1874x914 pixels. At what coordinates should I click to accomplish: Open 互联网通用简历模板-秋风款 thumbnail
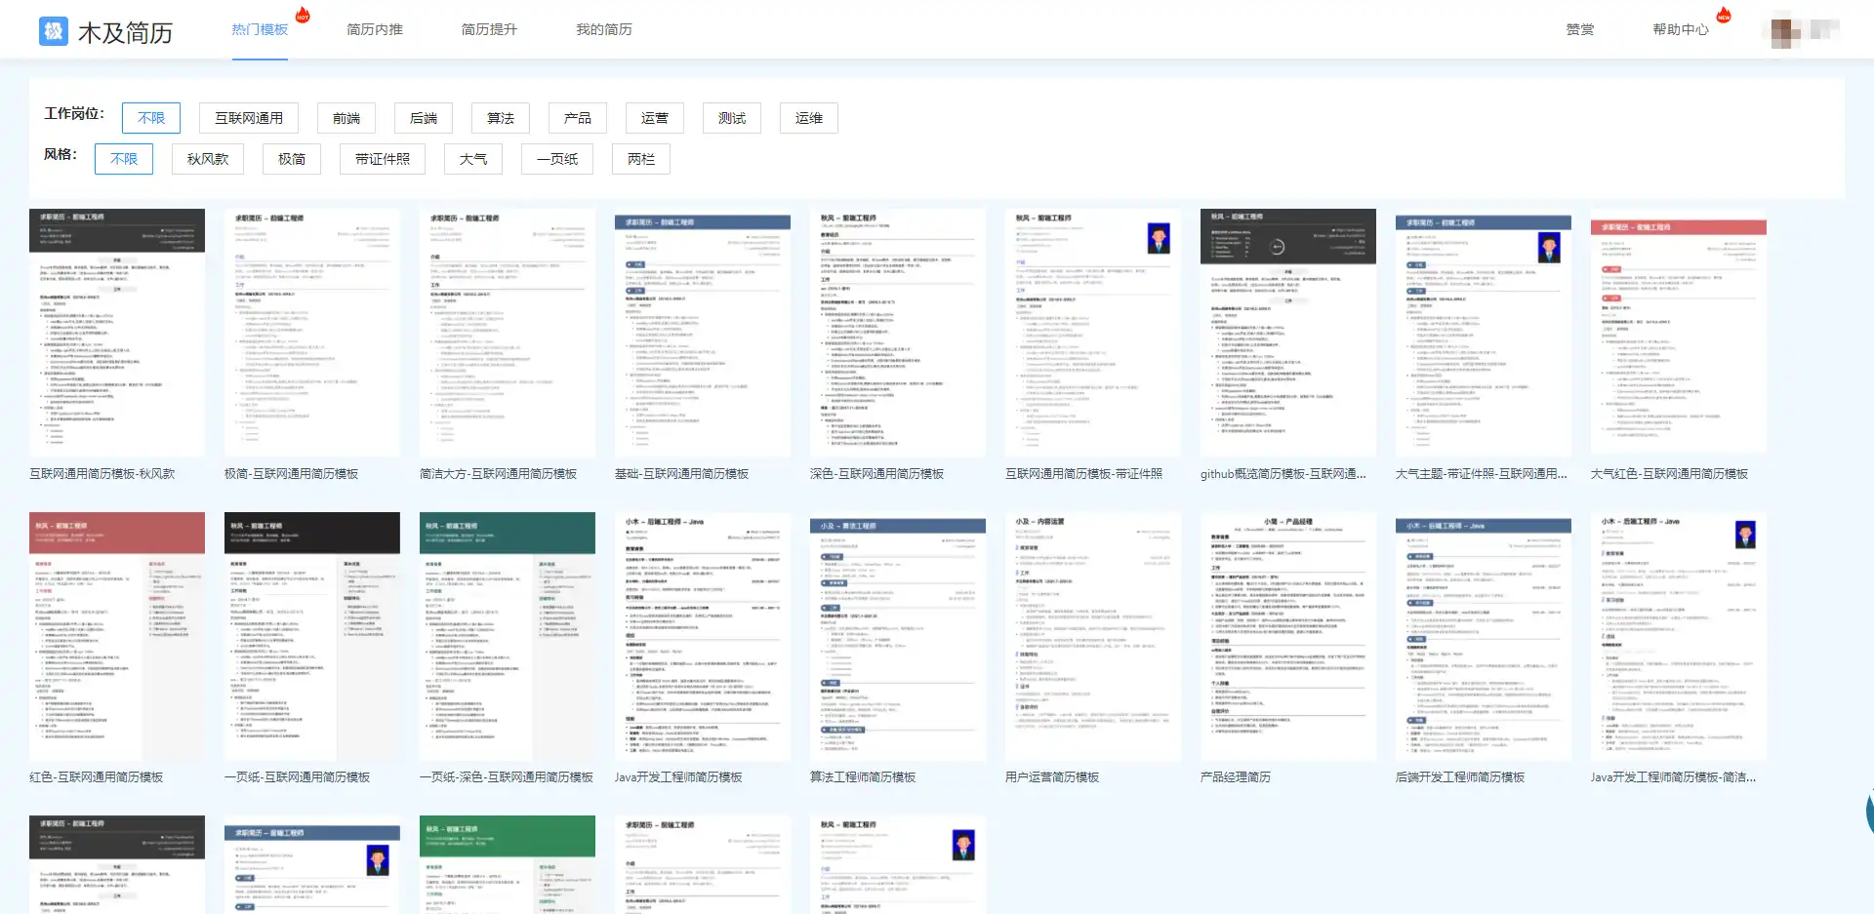[x=117, y=333]
